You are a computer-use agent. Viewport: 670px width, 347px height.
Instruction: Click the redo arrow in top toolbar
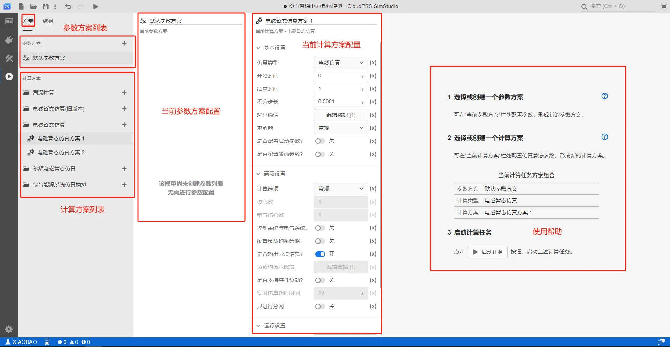(x=80, y=6)
